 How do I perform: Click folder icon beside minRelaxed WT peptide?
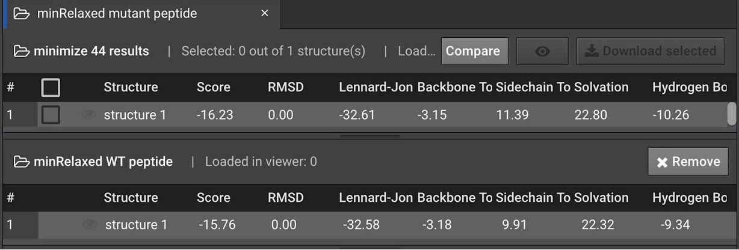tap(22, 162)
